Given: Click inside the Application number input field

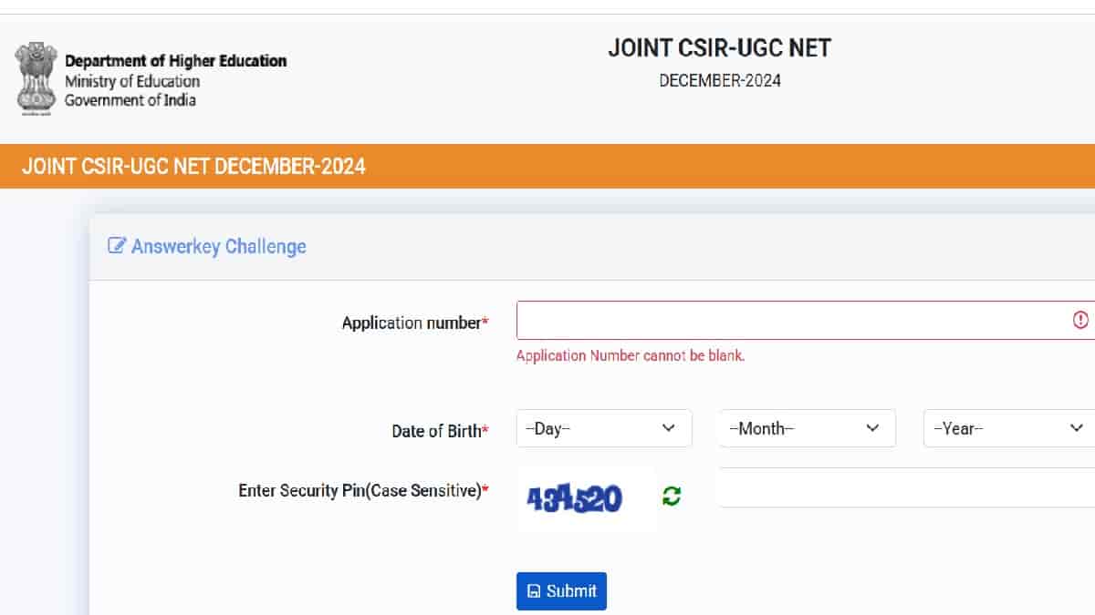Looking at the screenshot, I should click(x=794, y=320).
